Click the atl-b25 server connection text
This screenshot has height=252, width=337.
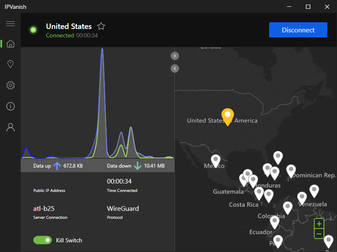44,208
